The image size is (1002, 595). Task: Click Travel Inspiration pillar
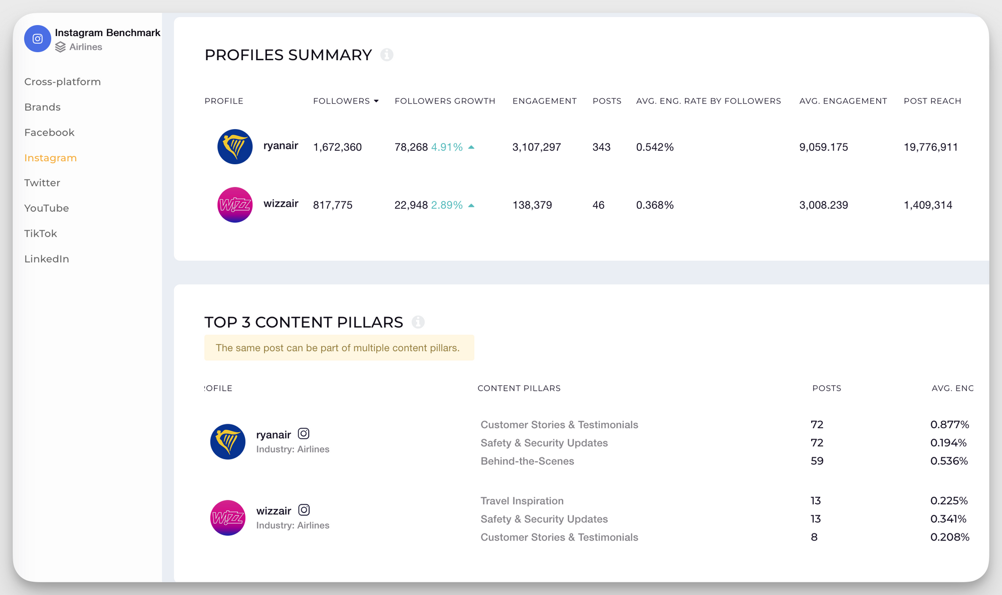coord(522,501)
